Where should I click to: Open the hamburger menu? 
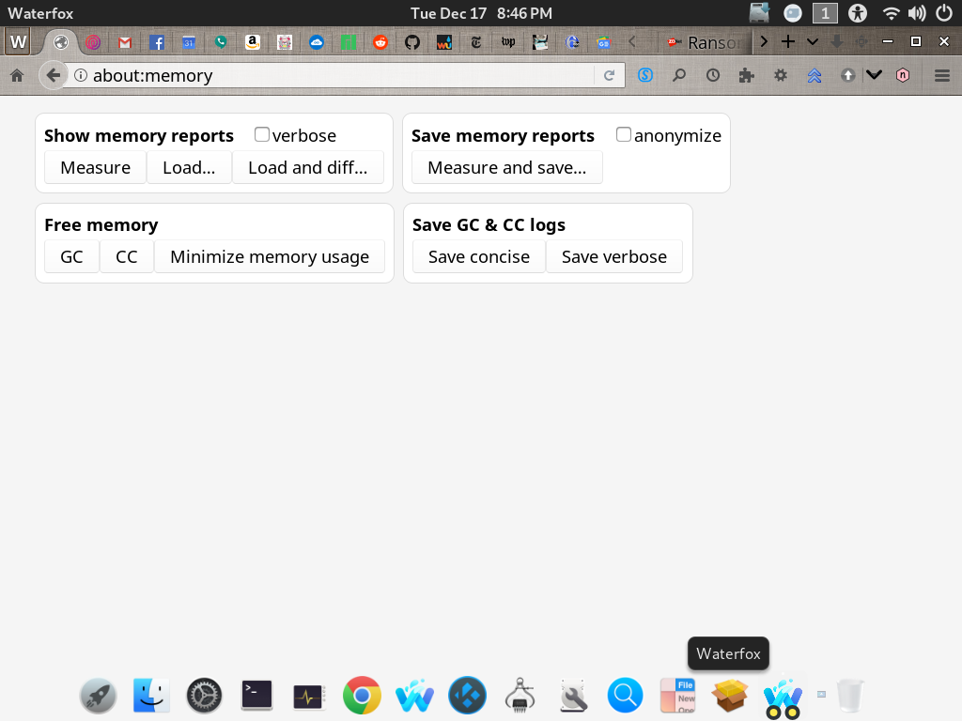click(940, 75)
